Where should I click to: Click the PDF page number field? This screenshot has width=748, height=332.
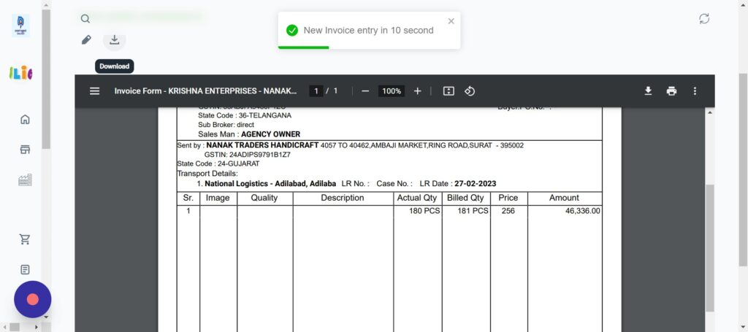tap(316, 91)
